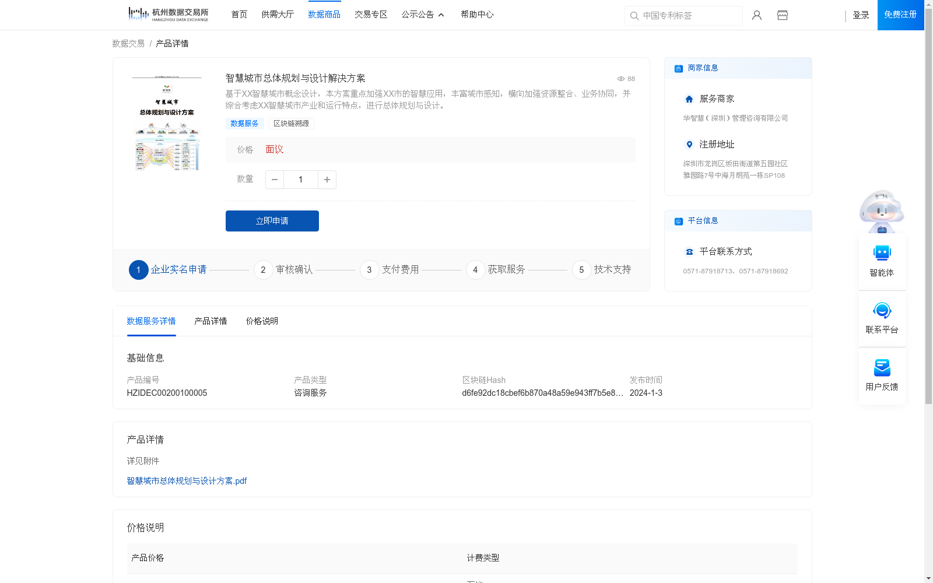Click the 商家信息 panel icon
This screenshot has width=933, height=583.
coord(679,68)
